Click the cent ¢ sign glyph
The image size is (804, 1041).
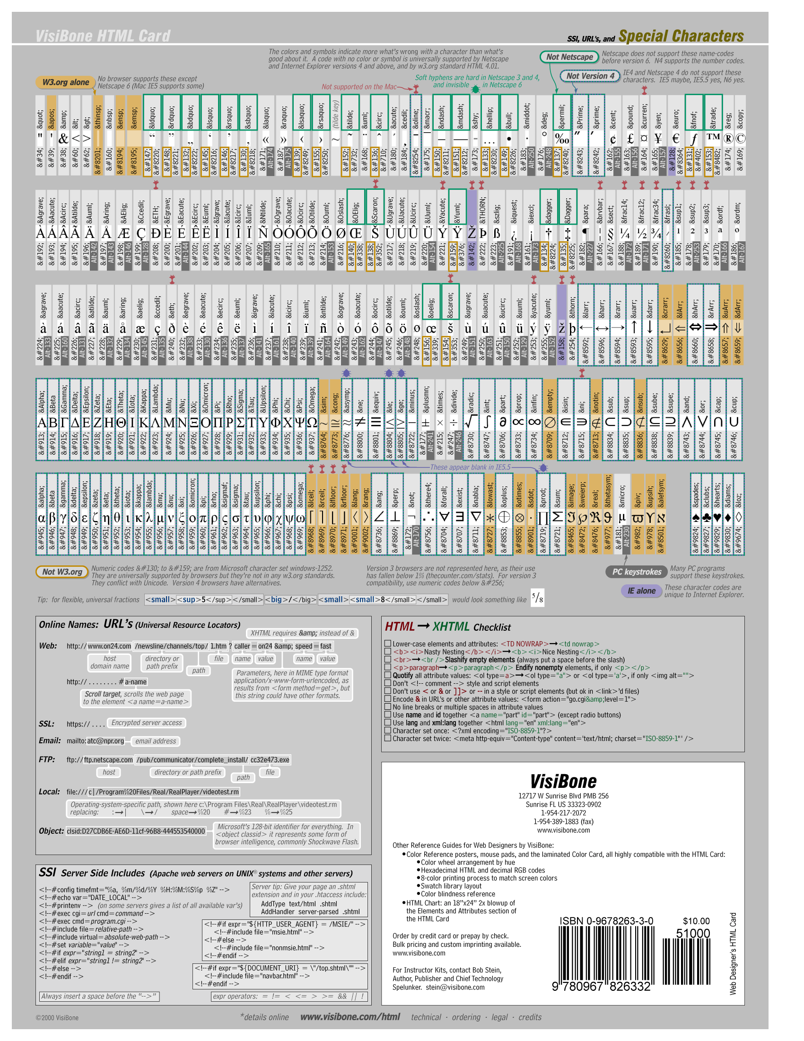click(613, 139)
